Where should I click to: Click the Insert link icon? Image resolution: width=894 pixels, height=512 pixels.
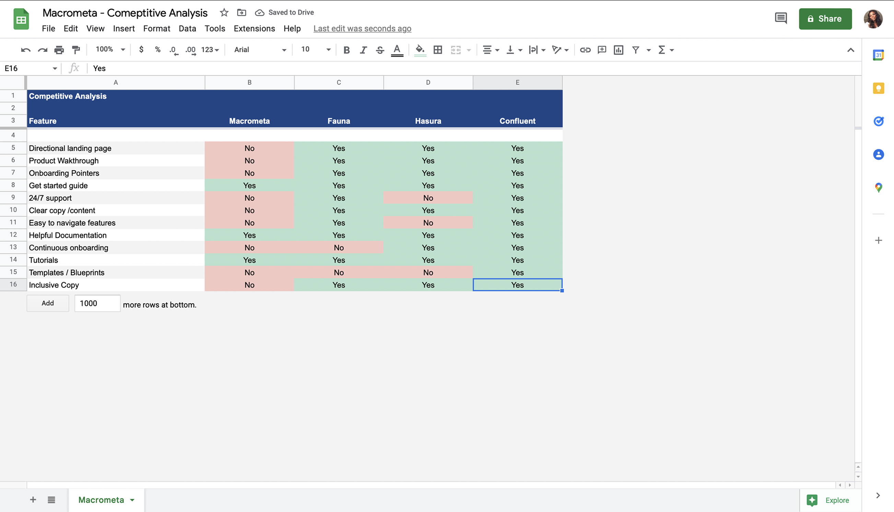[x=585, y=50]
